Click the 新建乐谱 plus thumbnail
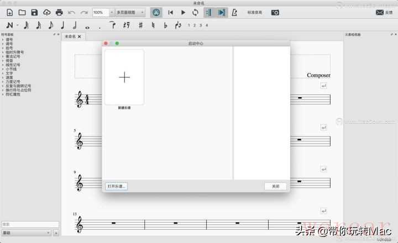 coord(124,77)
